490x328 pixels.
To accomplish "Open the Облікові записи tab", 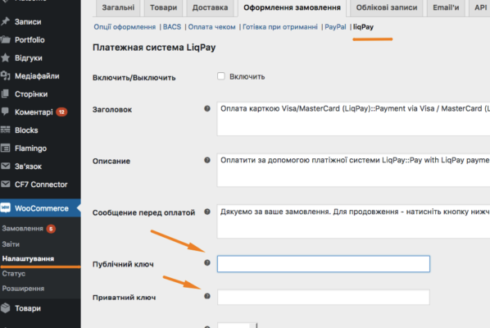I will pos(387,8).
